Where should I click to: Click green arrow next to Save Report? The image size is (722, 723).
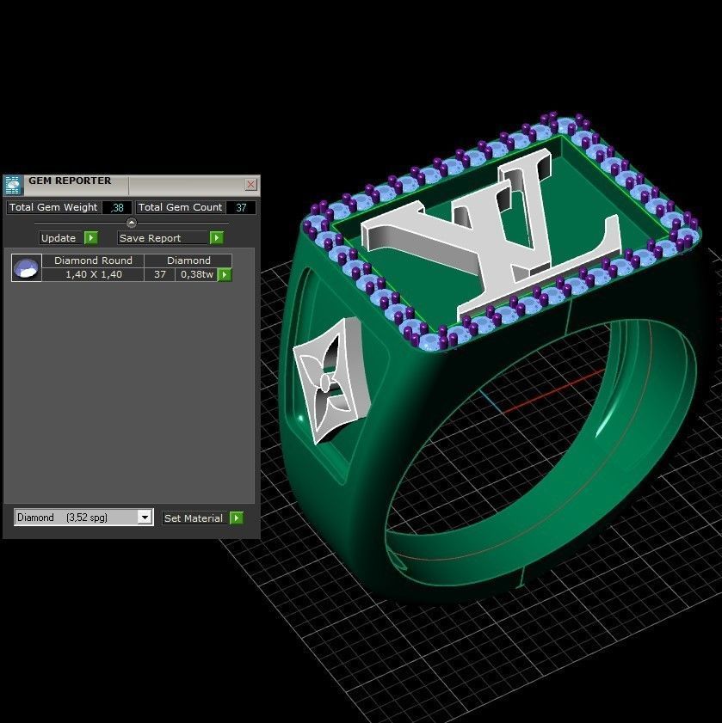(x=217, y=238)
